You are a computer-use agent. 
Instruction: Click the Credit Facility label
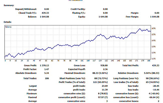click(78, 9)
